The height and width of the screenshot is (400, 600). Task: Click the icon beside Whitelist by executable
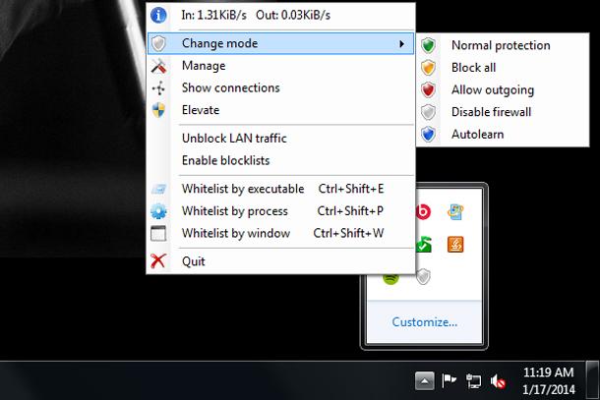[x=158, y=189]
